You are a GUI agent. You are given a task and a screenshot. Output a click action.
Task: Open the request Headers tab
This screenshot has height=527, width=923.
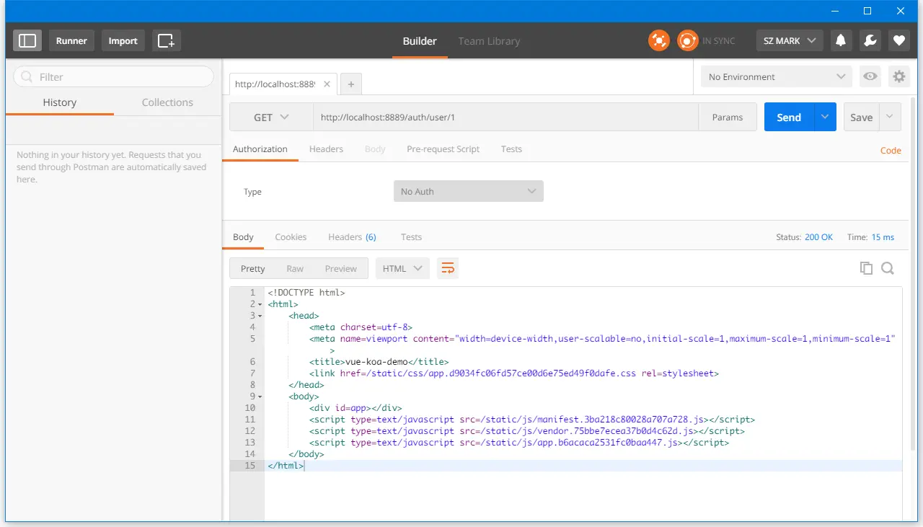(x=326, y=149)
